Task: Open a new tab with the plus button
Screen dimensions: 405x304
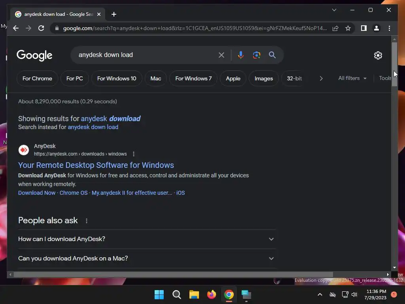Action: (x=114, y=14)
